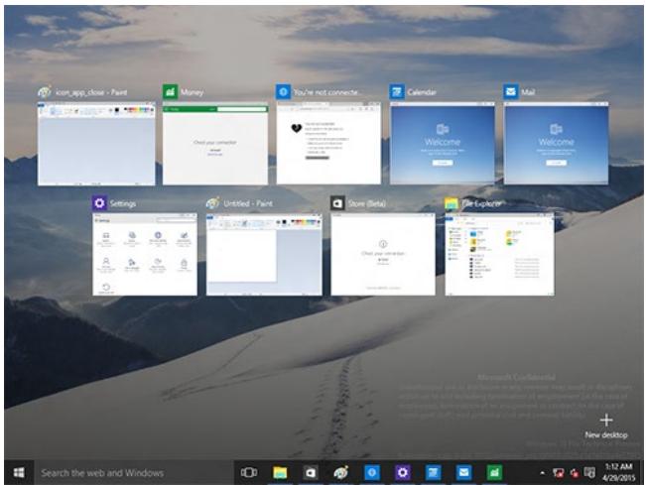
Task: Switch to the Money window thumbnail
Action: tap(215, 144)
